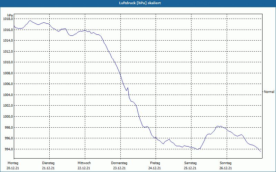Select the 1014,0 axis value
Viewport: 276px width, 172px height.
8,41
